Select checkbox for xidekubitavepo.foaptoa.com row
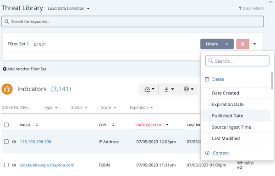Viewport: 275px width, 176px height. 6,165
